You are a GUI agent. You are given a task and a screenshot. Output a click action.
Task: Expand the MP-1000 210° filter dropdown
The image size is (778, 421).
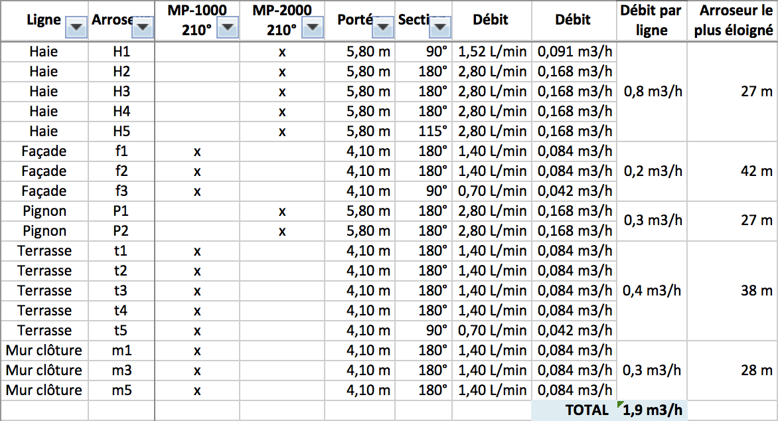(x=228, y=27)
